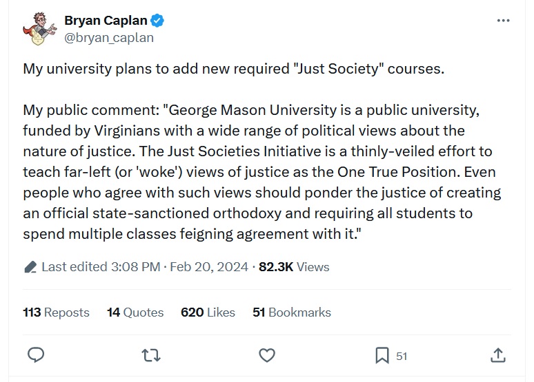
Task: Open the 14 Quotes list
Action: (135, 312)
